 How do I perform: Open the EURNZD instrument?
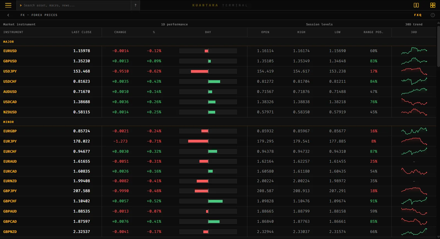pyautogui.click(x=10, y=181)
